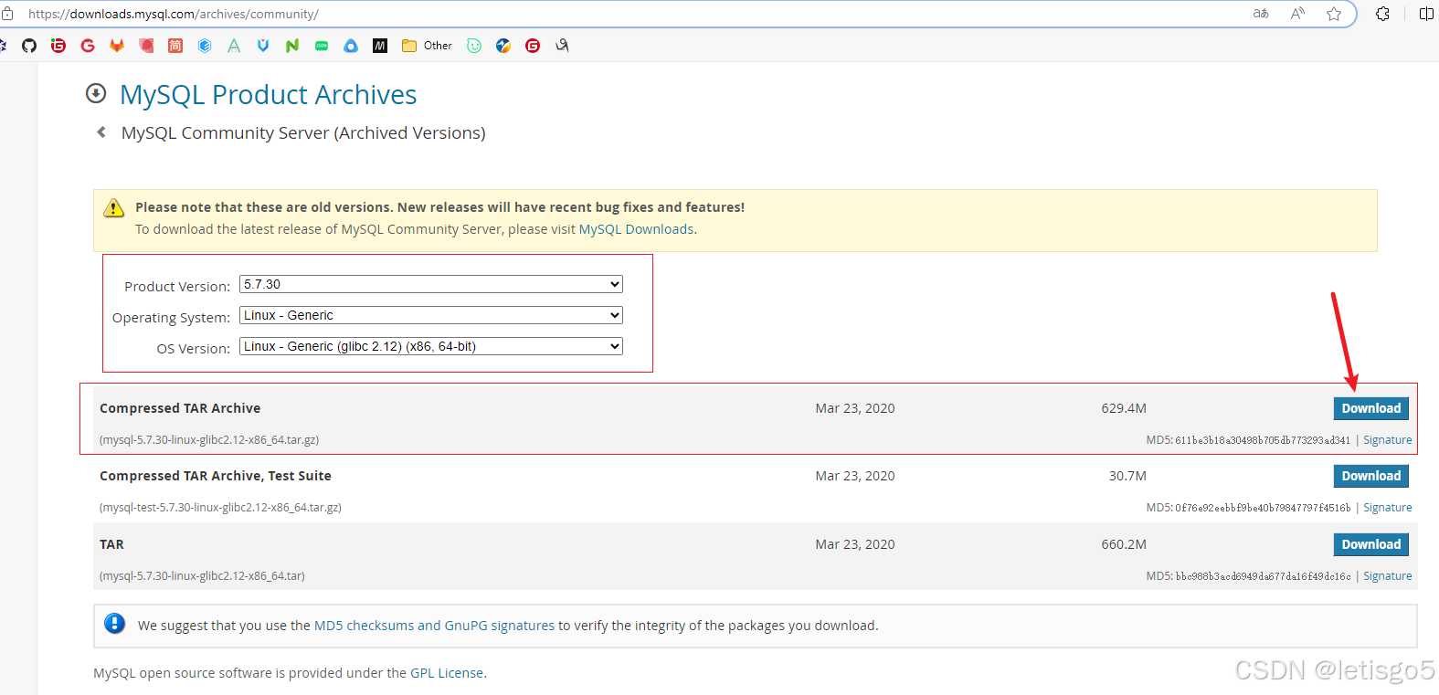
Task: Click the mysql-5.7.30-linux-glibc2.12-x86_64.tar.gz filename
Action: coord(209,440)
